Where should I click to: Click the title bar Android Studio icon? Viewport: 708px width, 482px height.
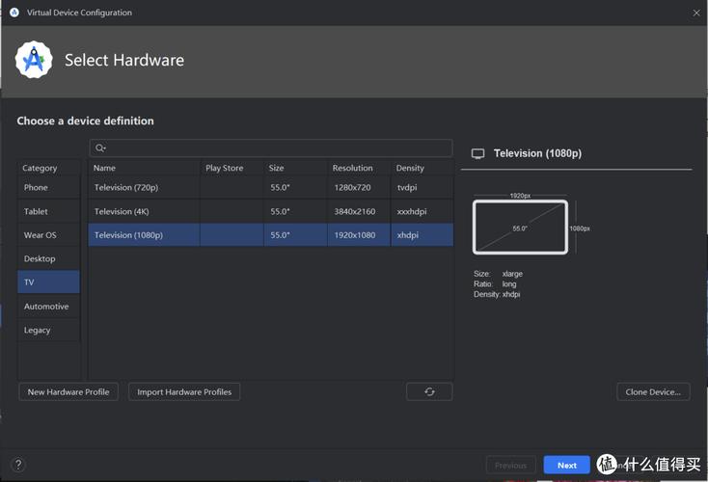point(13,13)
